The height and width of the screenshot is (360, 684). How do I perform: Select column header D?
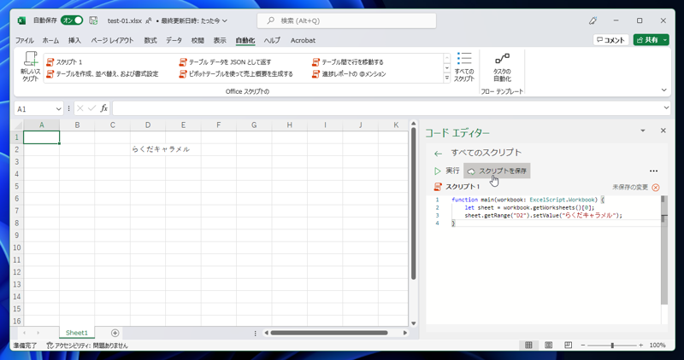point(148,125)
